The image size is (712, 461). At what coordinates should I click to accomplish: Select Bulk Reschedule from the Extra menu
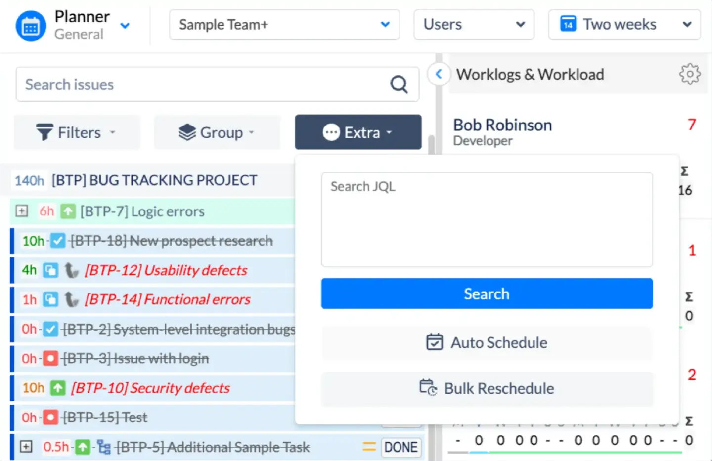487,388
